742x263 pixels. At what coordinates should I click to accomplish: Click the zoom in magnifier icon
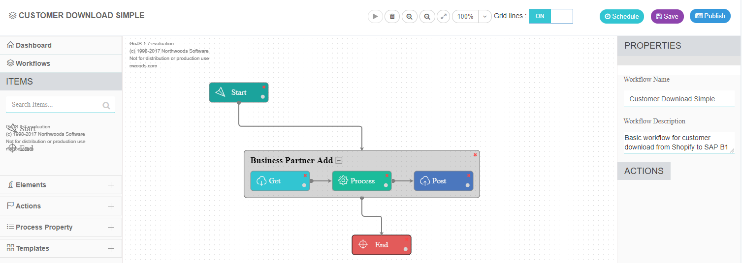[x=409, y=16]
